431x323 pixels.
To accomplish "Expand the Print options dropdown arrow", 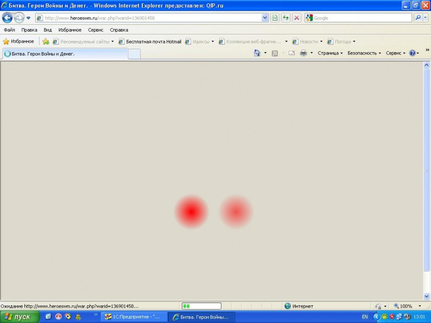I will (311, 53).
